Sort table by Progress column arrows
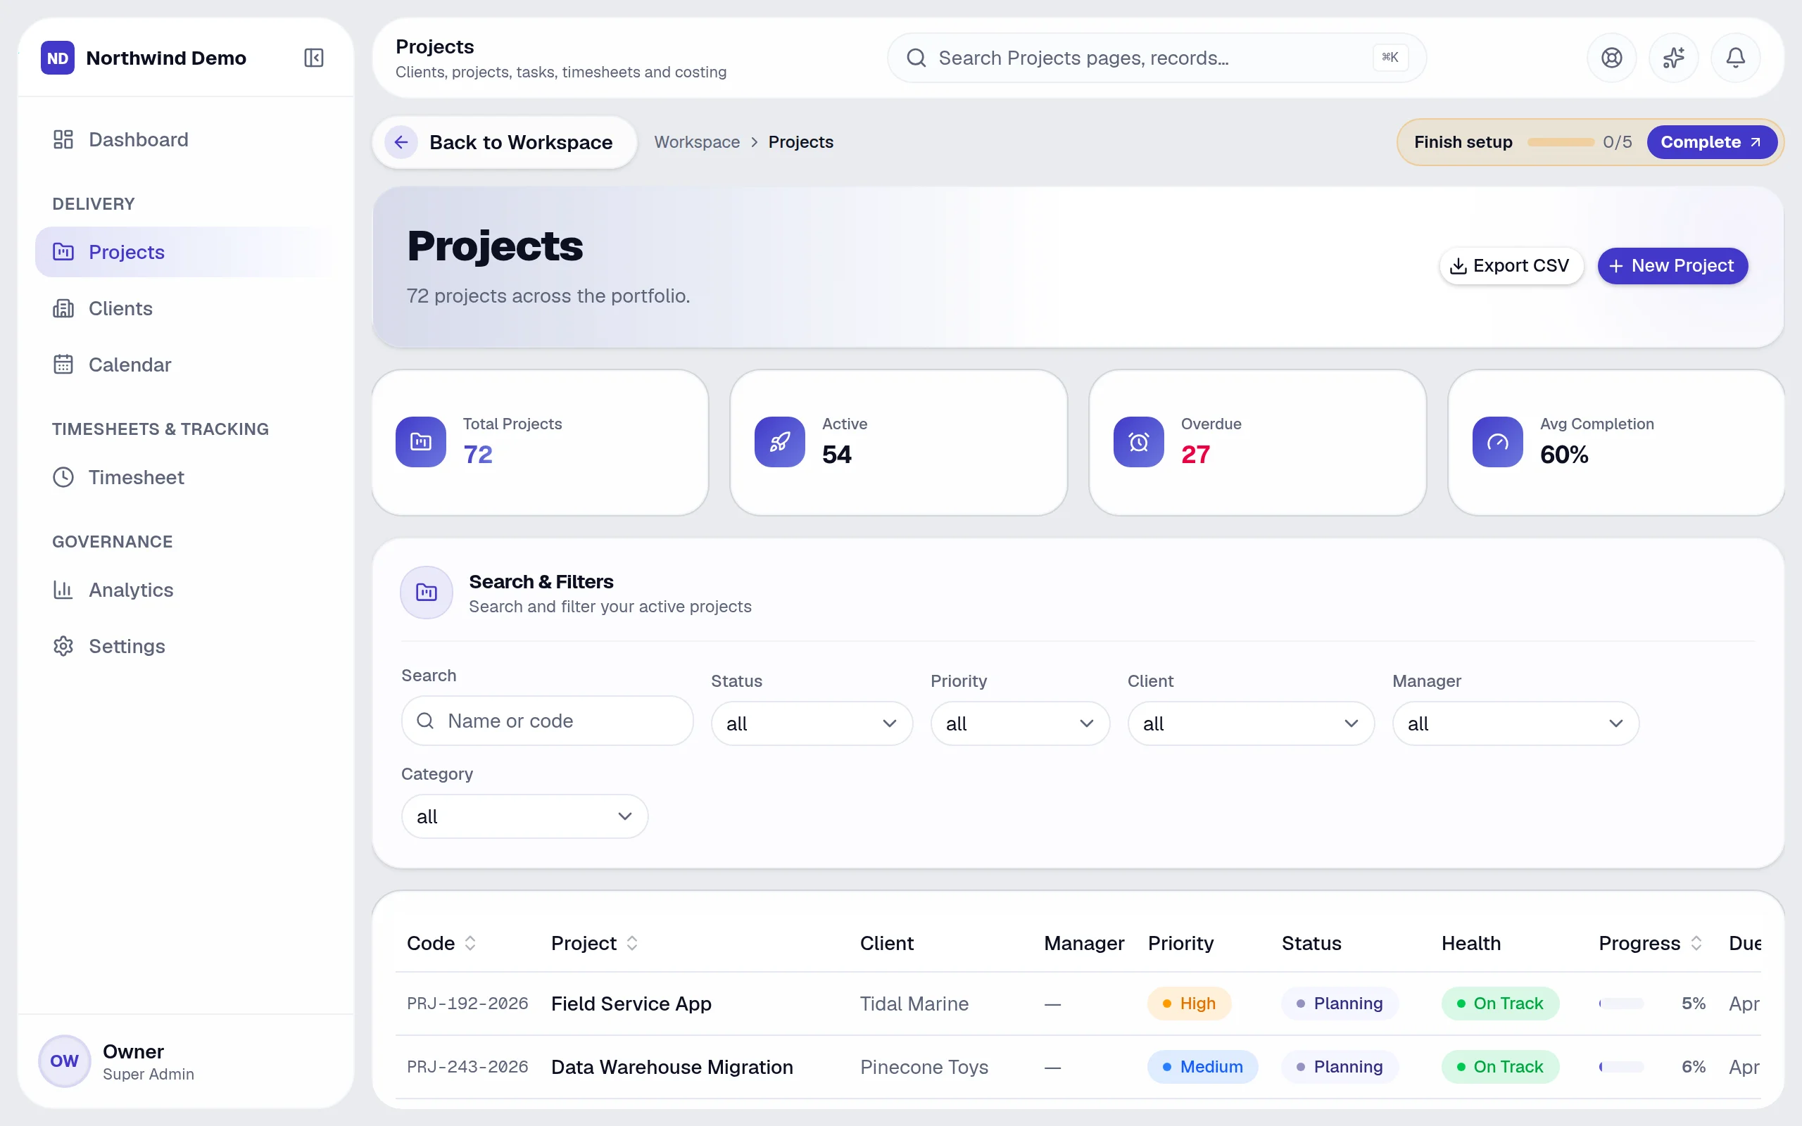Image resolution: width=1802 pixels, height=1126 pixels. [x=1696, y=943]
